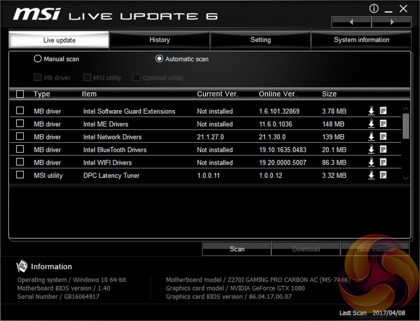Select the Automatic scan radio button

coord(159,59)
